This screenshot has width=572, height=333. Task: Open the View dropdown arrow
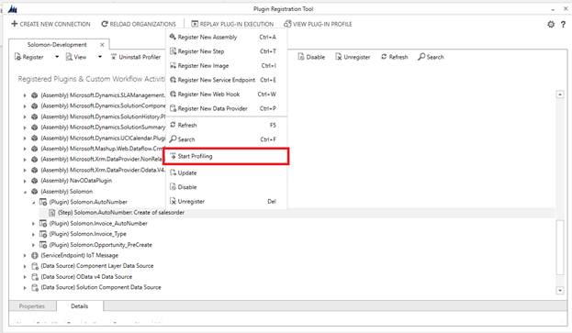100,57
